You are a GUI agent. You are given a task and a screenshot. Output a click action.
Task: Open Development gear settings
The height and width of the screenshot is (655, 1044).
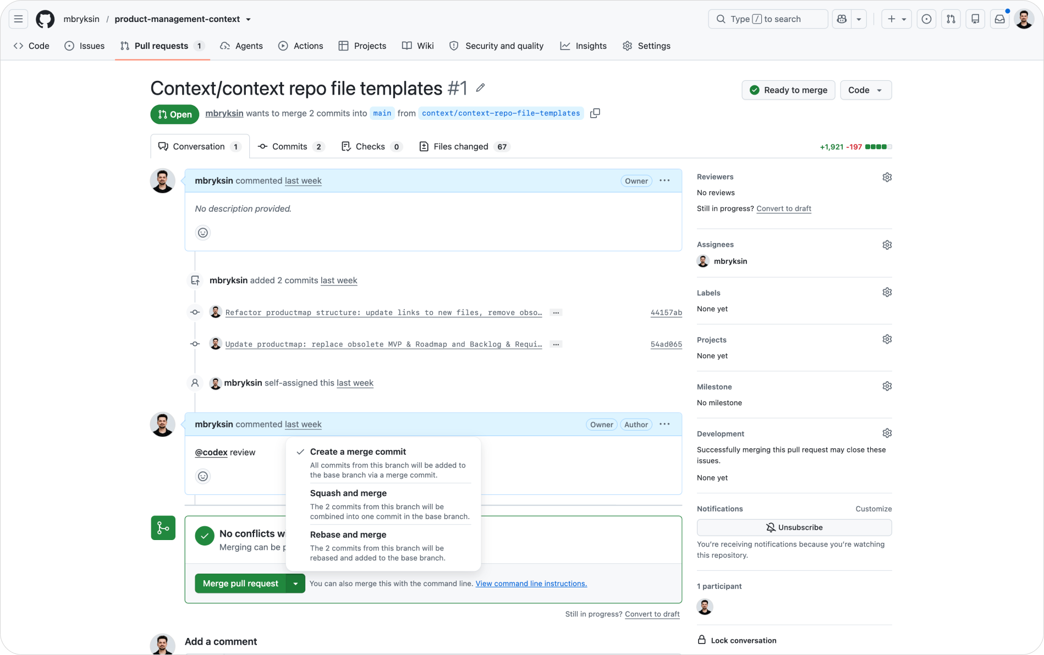pyautogui.click(x=887, y=433)
